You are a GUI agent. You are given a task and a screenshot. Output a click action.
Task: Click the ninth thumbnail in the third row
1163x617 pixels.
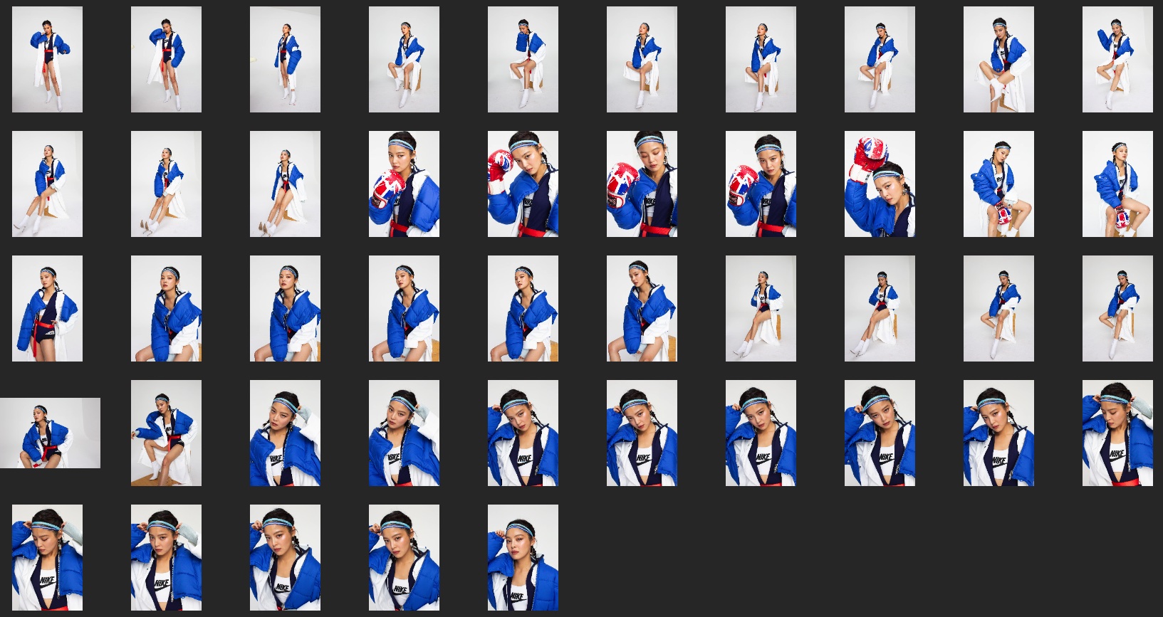pyautogui.click(x=998, y=309)
